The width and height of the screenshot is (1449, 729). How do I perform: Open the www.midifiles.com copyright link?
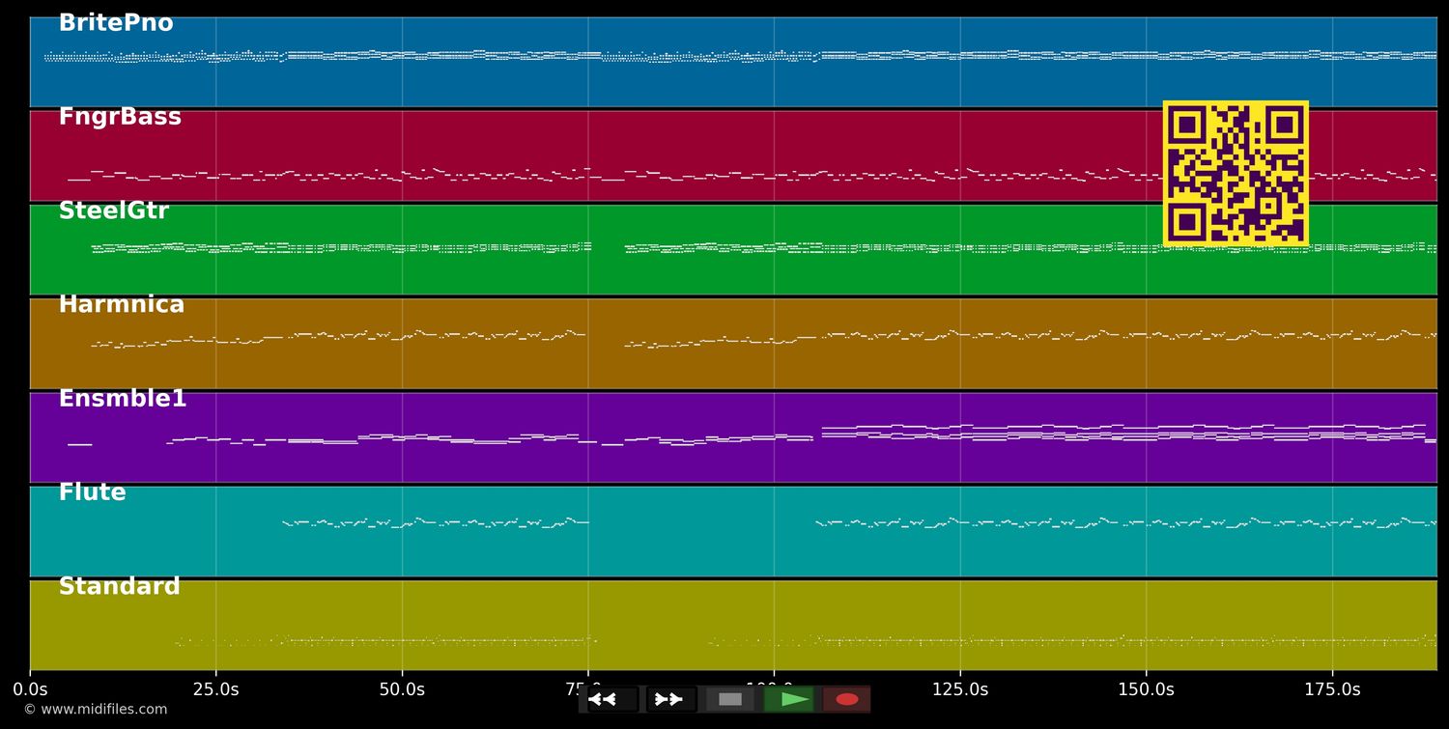[96, 710]
